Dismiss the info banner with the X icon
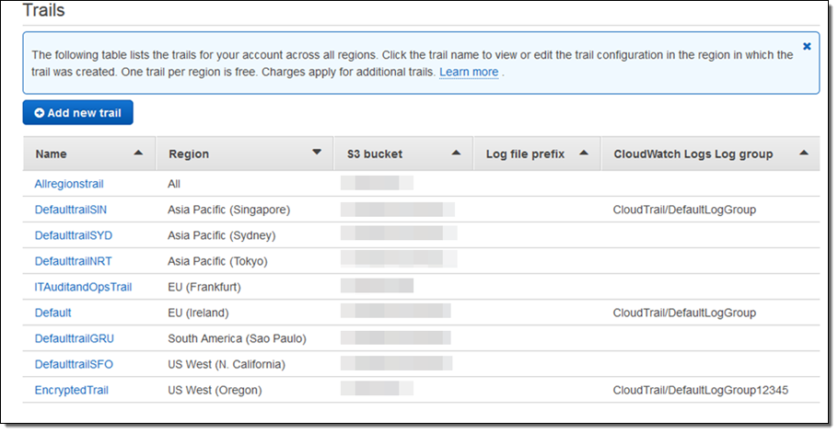 807,46
